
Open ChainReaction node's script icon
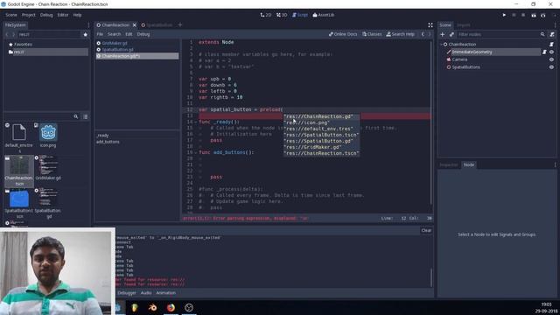(x=551, y=45)
